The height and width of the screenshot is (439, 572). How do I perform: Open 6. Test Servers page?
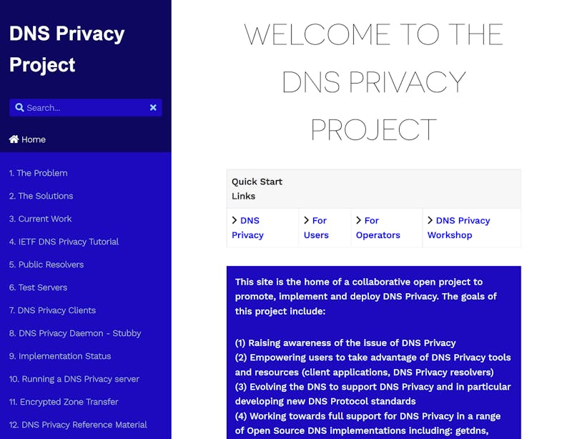(x=38, y=287)
